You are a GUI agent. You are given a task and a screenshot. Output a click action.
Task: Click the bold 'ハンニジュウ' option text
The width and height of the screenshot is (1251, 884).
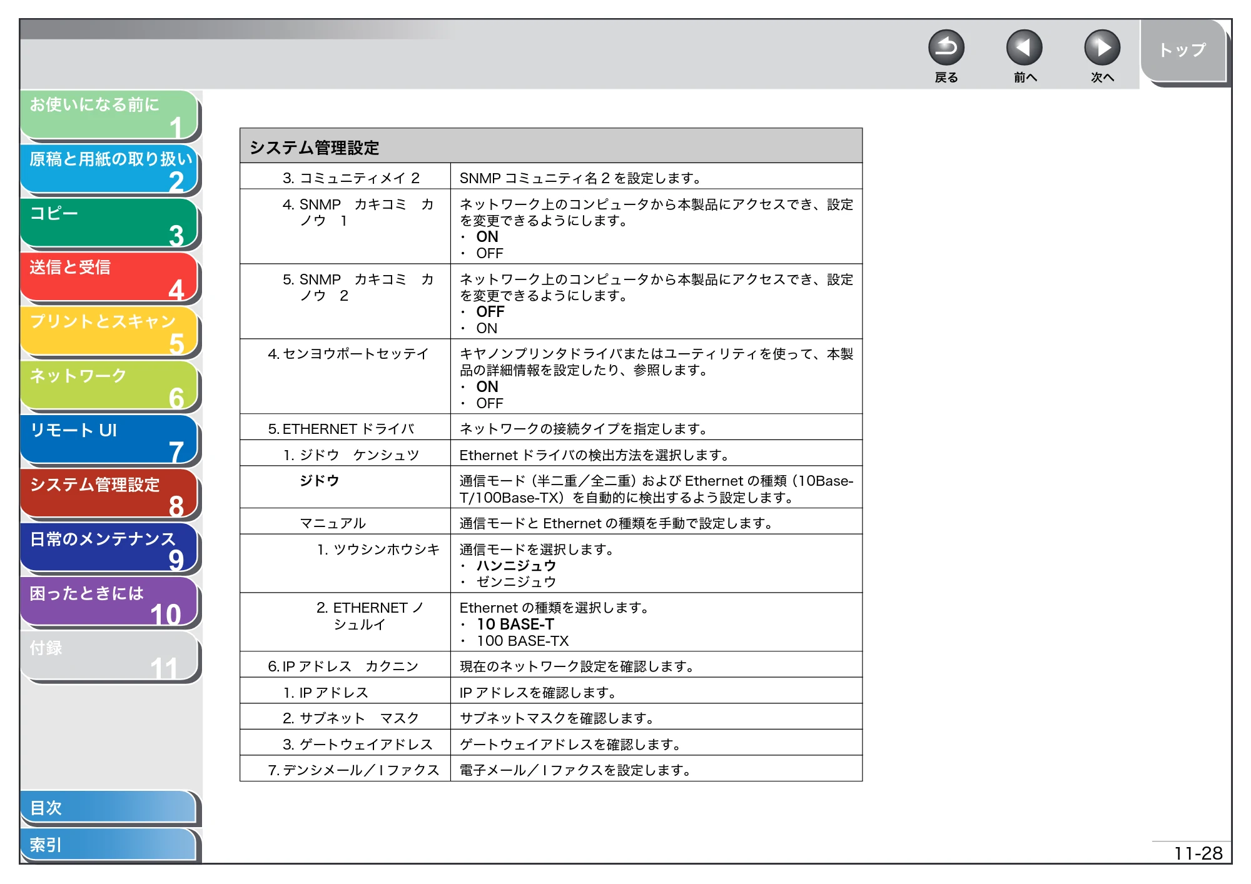coord(516,566)
